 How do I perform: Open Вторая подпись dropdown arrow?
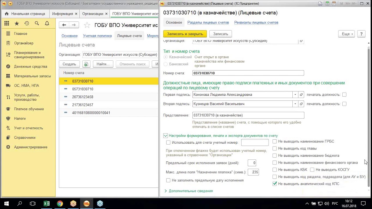pyautogui.click(x=295, y=104)
